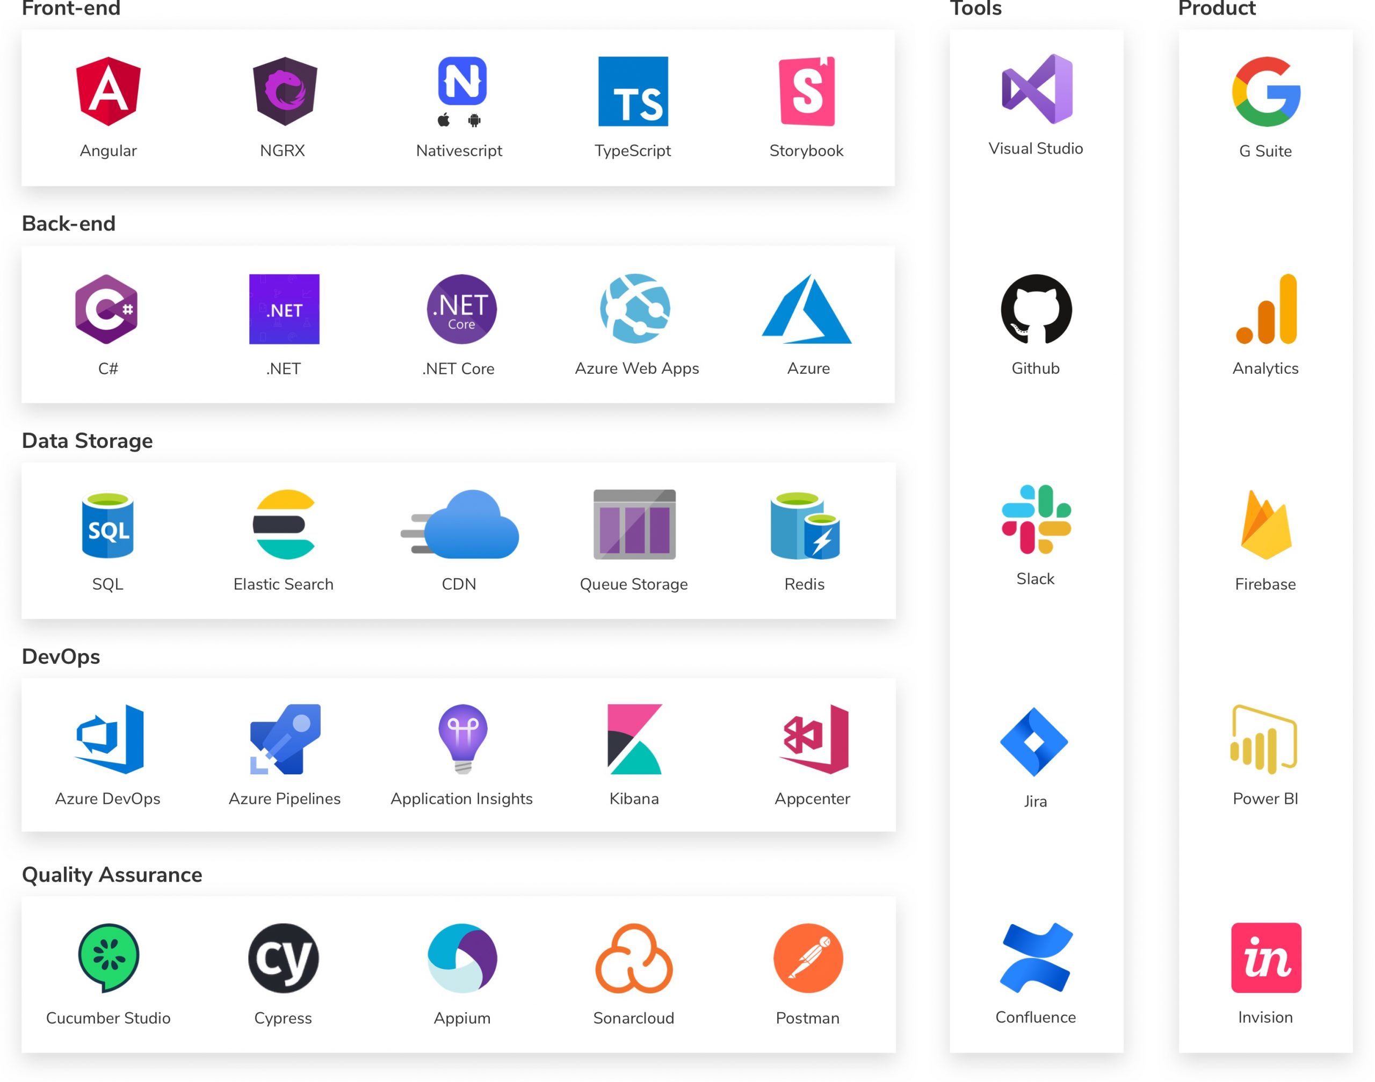
Task: Click the 'Azure Web Apps' label text
Action: click(x=637, y=369)
